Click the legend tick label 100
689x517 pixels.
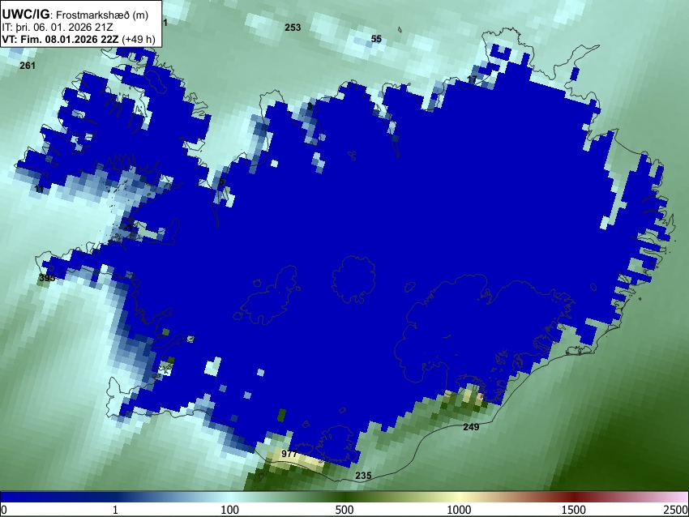pos(230,510)
